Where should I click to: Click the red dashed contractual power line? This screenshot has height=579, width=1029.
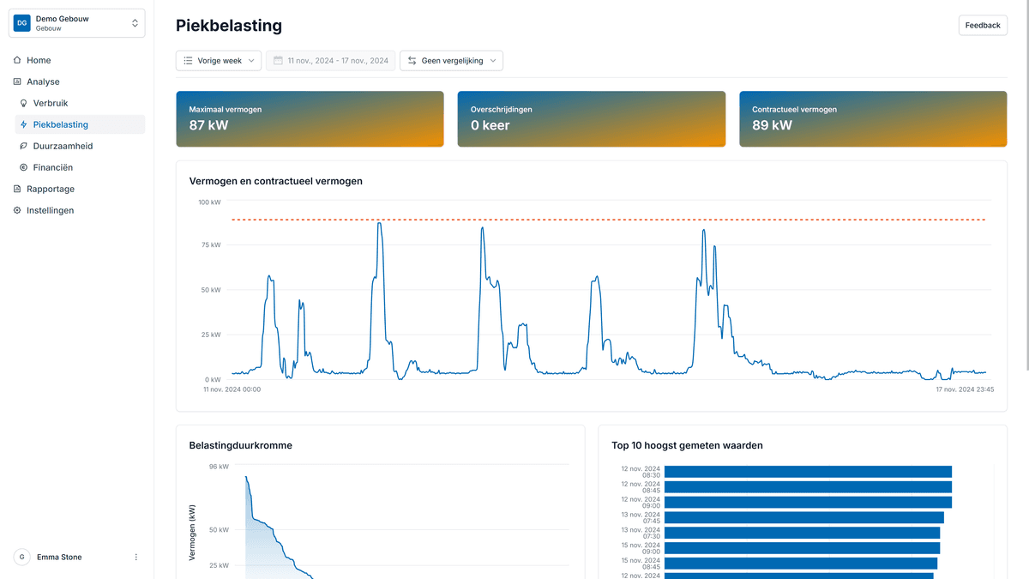[609, 220]
